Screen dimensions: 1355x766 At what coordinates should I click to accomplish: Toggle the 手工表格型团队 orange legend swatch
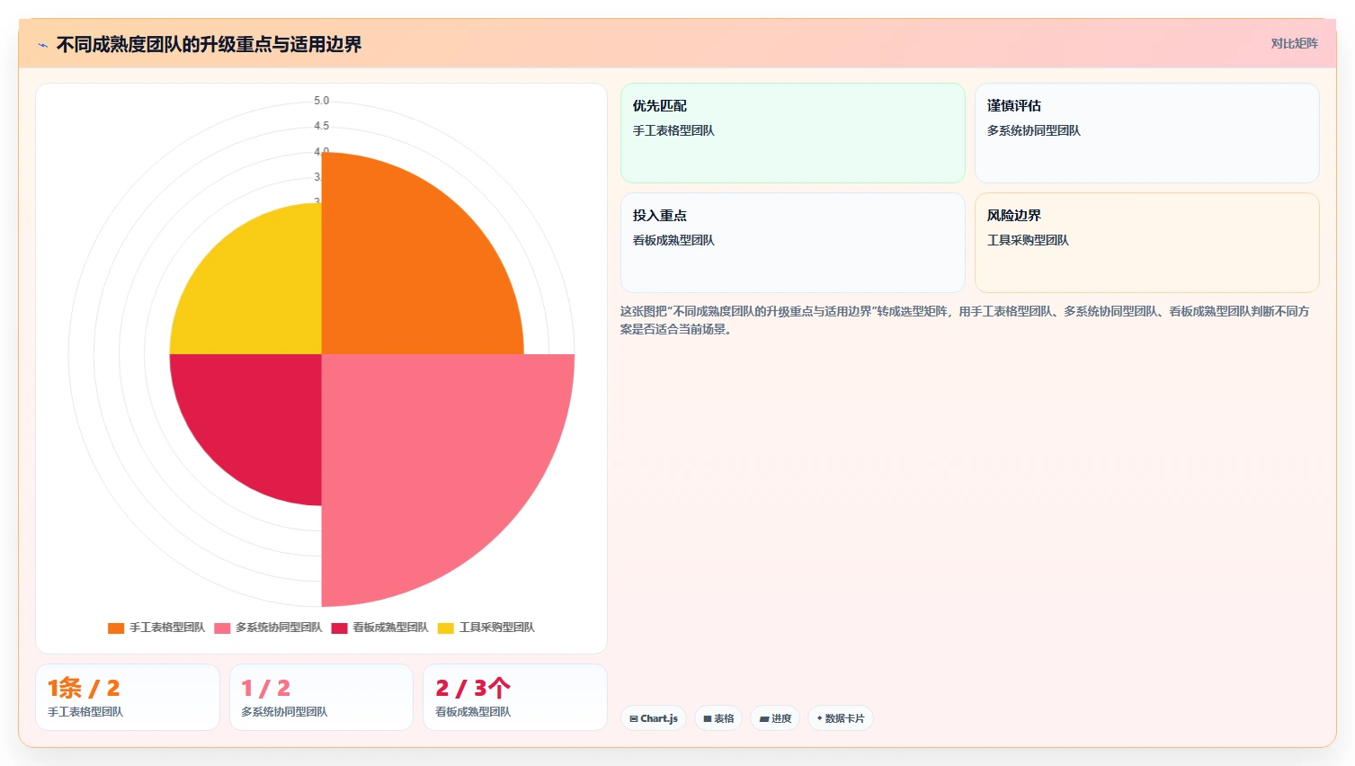(x=116, y=628)
